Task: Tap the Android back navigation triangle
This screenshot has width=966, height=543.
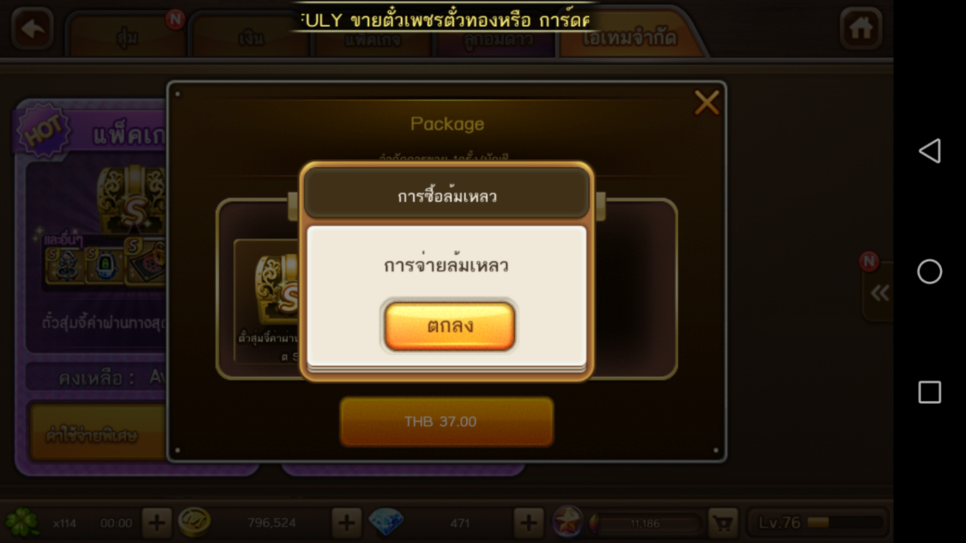Action: pos(929,151)
